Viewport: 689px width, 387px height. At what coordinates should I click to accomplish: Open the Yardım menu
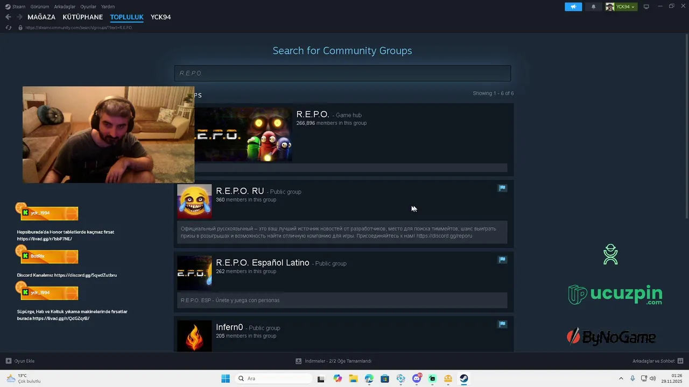point(108,6)
